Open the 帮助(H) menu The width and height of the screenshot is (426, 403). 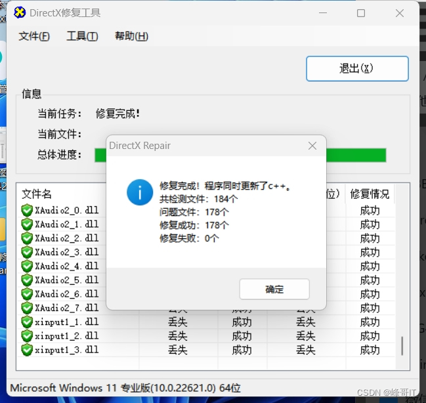click(131, 36)
